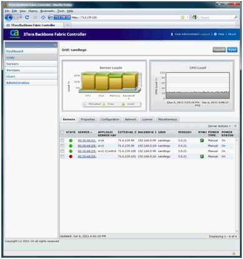Click the Stop loading X icon
This screenshot has width=243, height=259.
point(35,17)
